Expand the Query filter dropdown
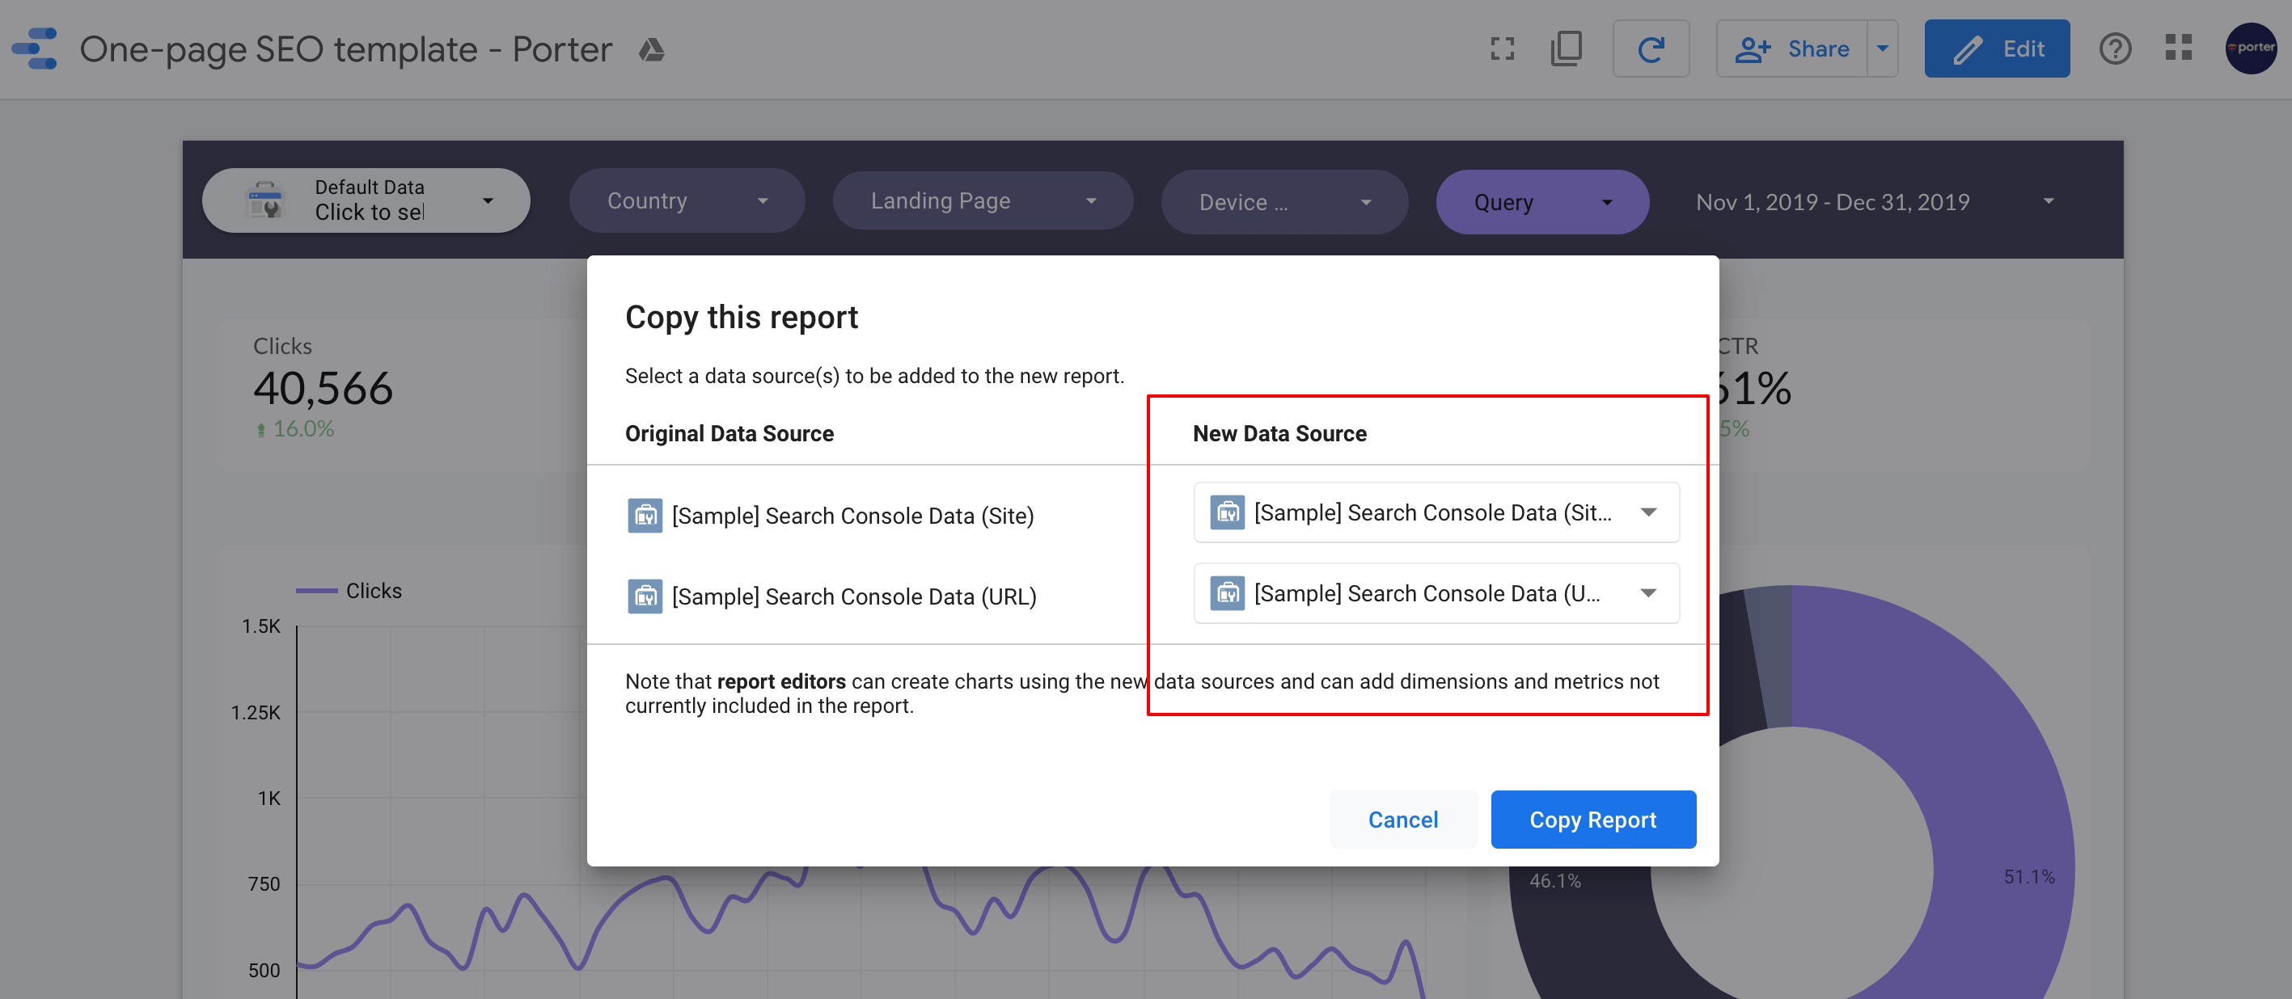The height and width of the screenshot is (999, 2292). 1542,202
